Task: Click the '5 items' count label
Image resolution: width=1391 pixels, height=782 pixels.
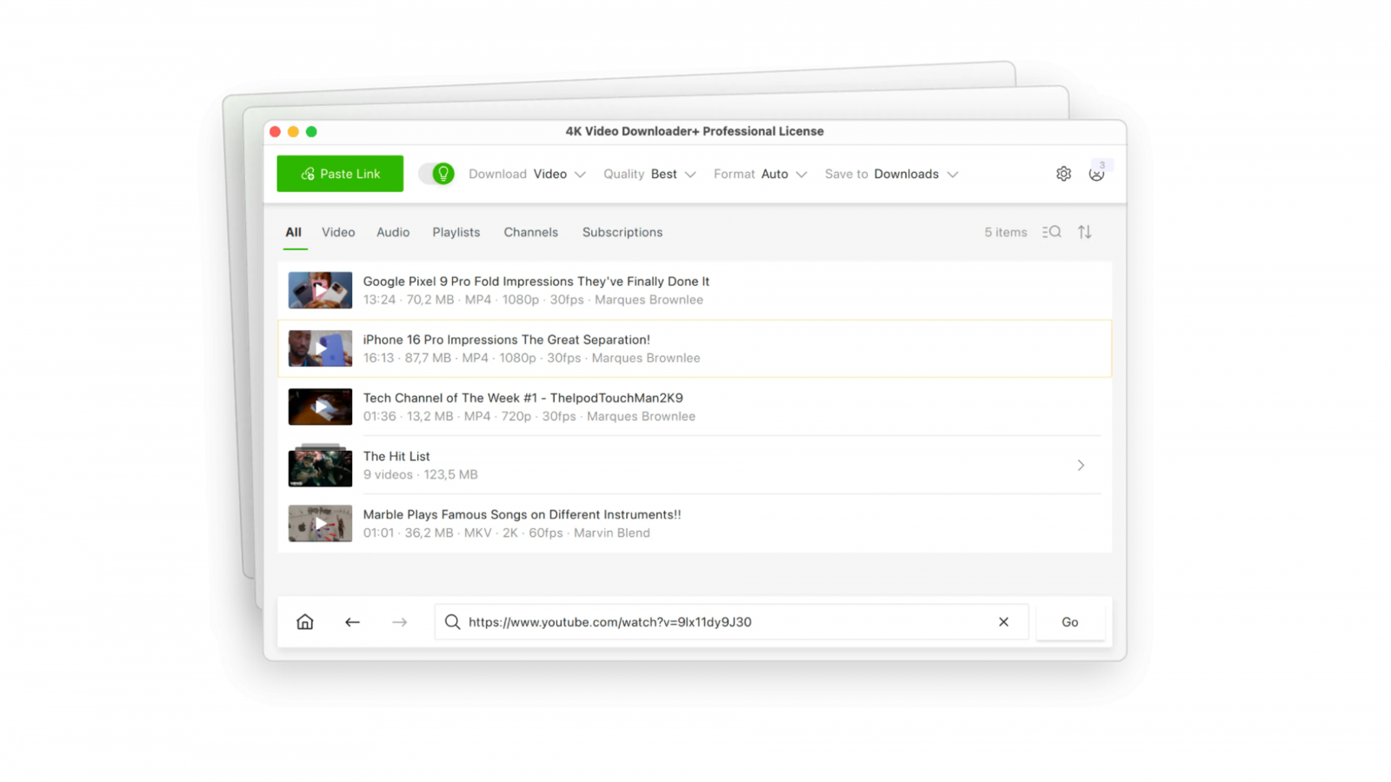Action: pyautogui.click(x=1006, y=232)
